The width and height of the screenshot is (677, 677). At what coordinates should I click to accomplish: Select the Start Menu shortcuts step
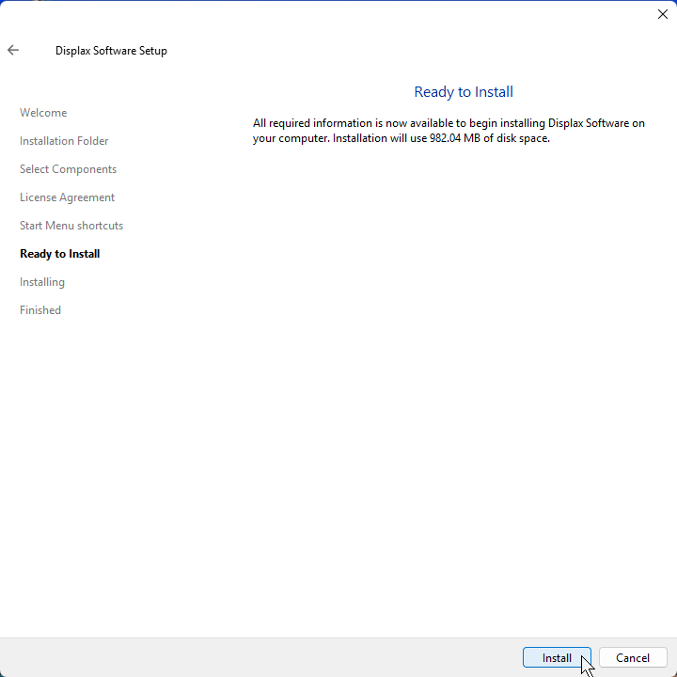click(x=71, y=226)
